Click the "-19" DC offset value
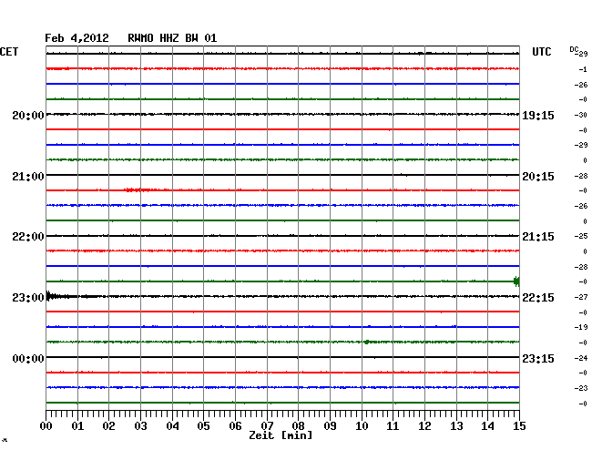592x450 pixels. [x=581, y=327]
